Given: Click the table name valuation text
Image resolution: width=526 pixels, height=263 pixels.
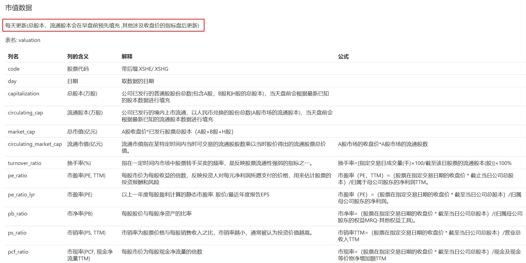Looking at the screenshot, I should 23,40.
